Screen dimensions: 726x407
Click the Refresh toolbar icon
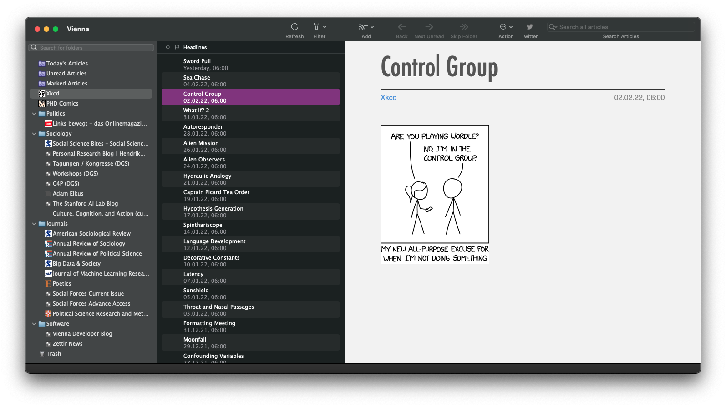[x=294, y=27]
